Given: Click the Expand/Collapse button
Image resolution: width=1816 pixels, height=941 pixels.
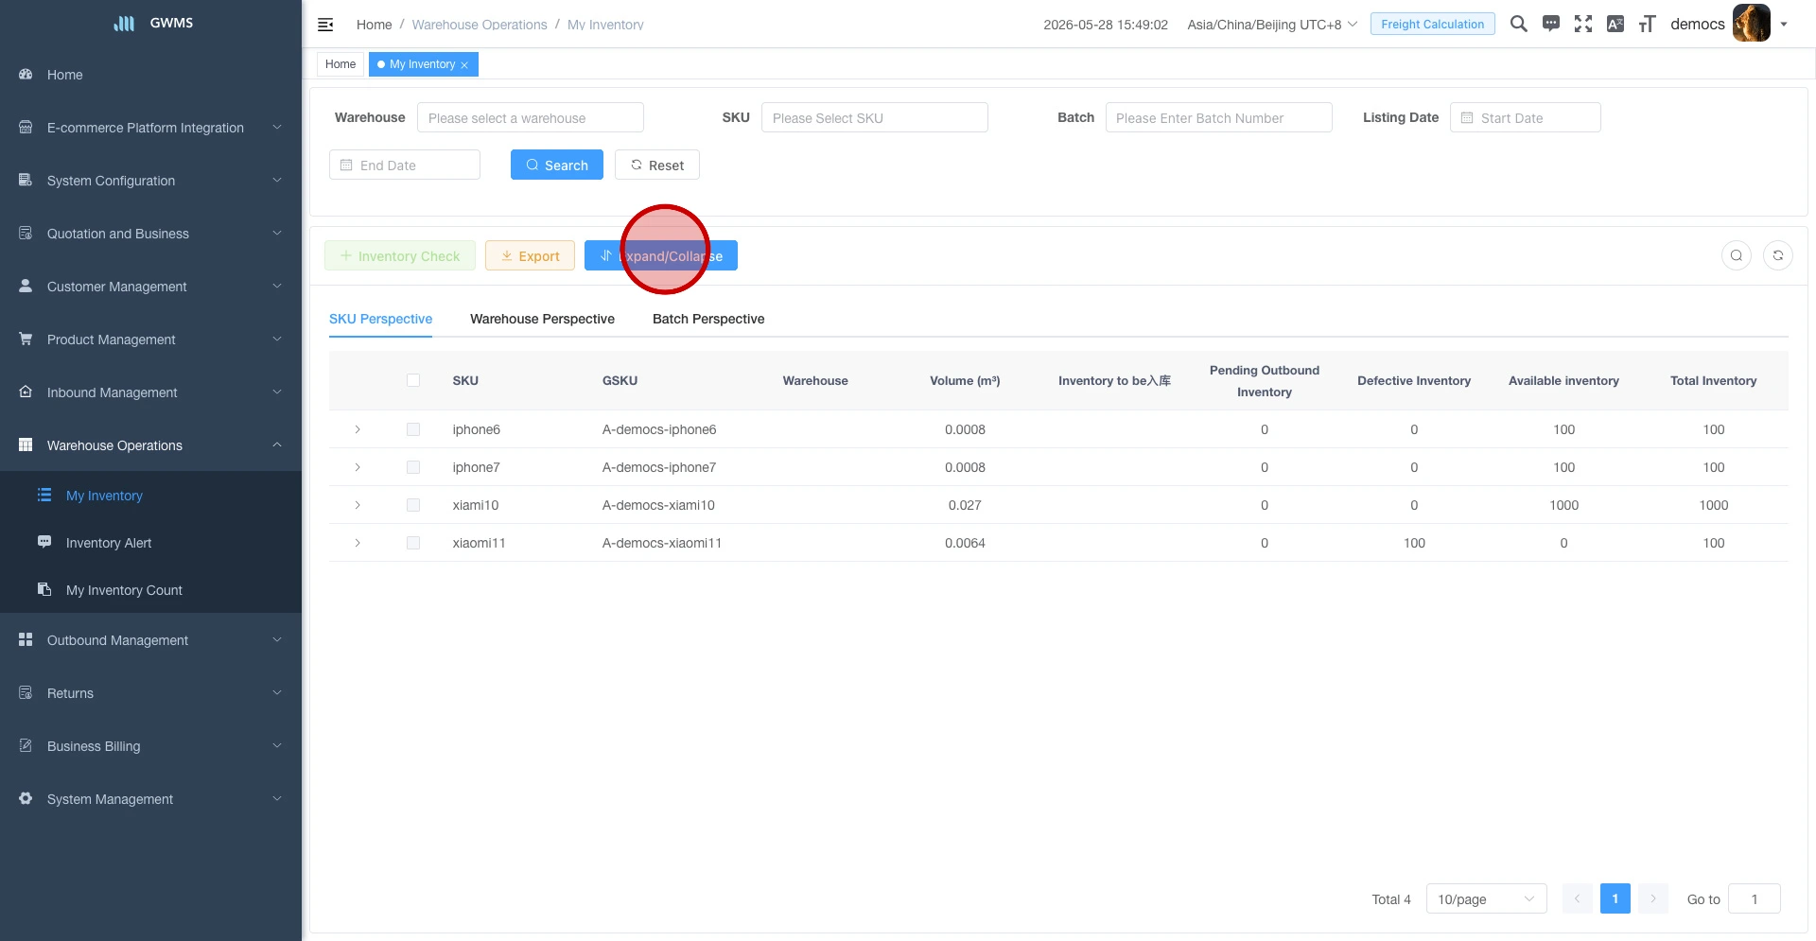Looking at the screenshot, I should click(661, 255).
